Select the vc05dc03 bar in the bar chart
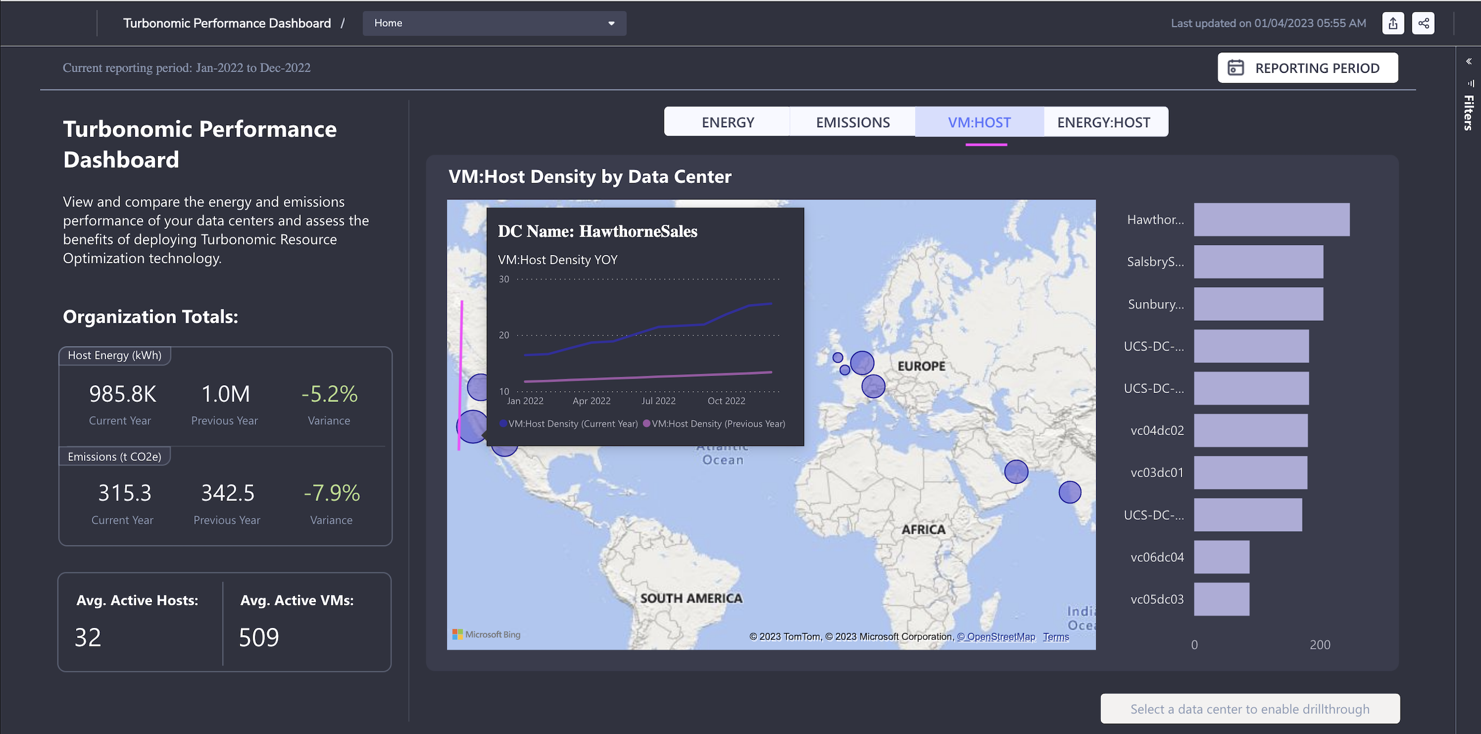This screenshot has height=734, width=1481. pos(1221,599)
